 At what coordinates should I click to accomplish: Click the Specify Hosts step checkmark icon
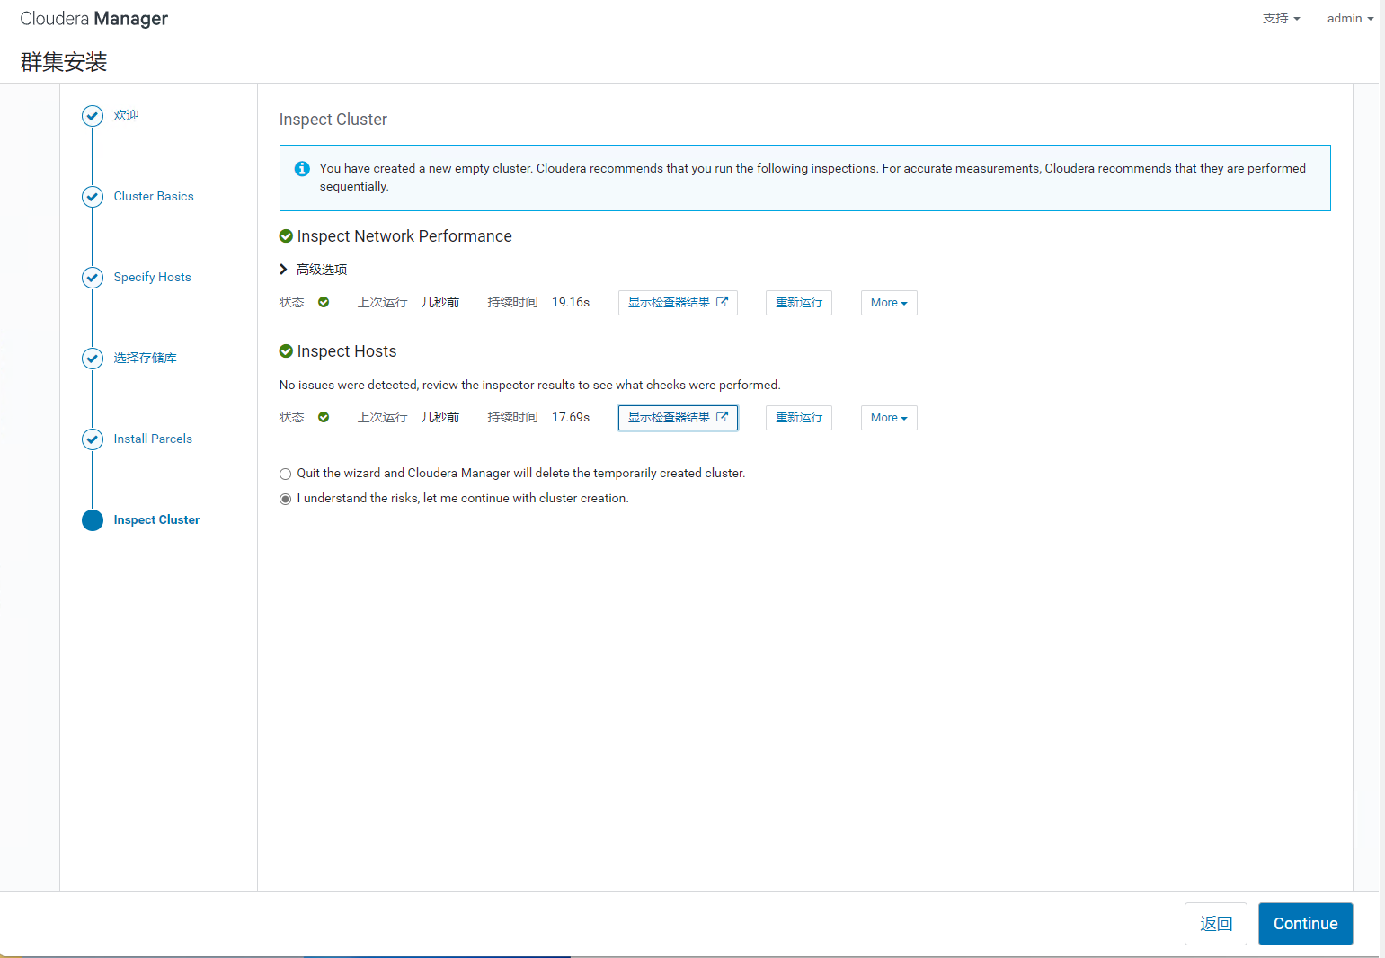[x=93, y=278]
